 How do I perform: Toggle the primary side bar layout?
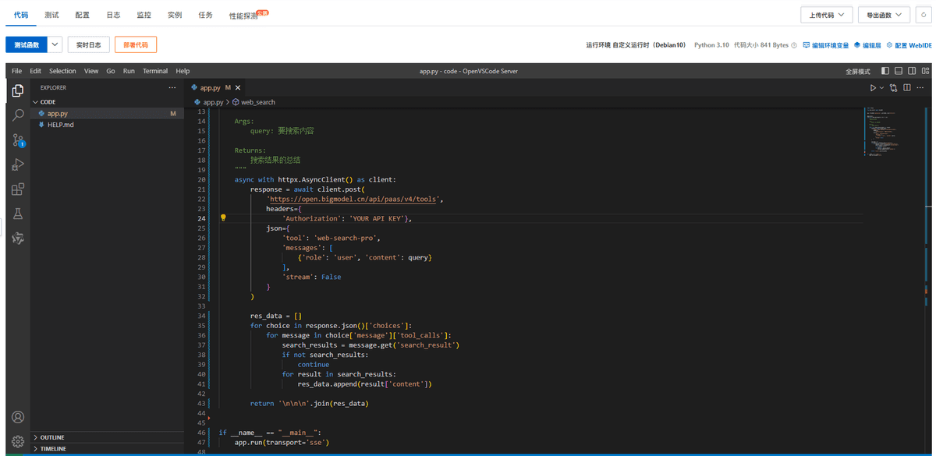(885, 71)
